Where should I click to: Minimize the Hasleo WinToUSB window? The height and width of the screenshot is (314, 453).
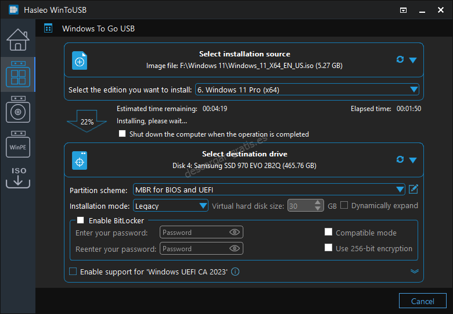click(422, 10)
